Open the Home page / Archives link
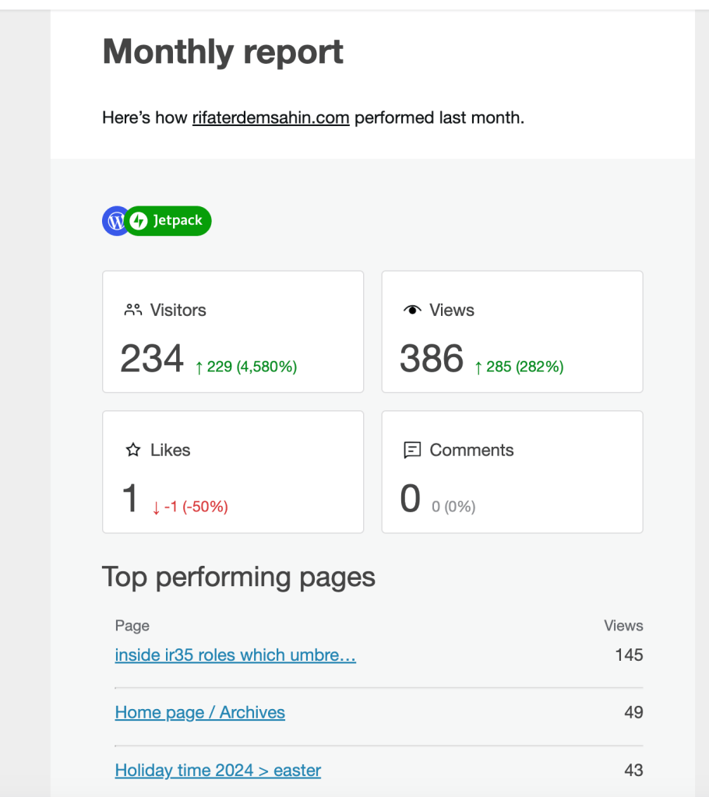The height and width of the screenshot is (797, 709). point(200,713)
